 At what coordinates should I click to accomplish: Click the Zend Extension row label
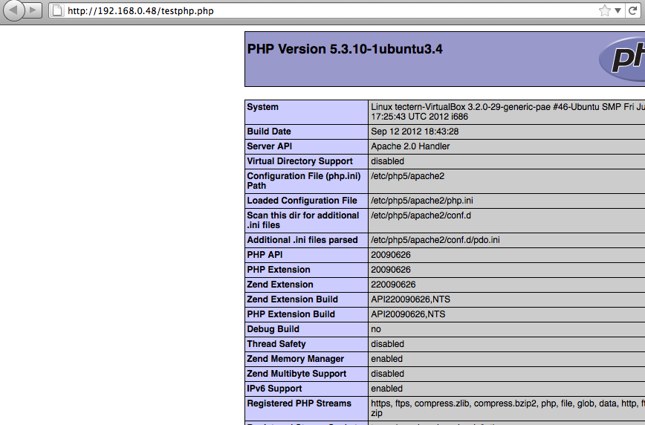(279, 285)
